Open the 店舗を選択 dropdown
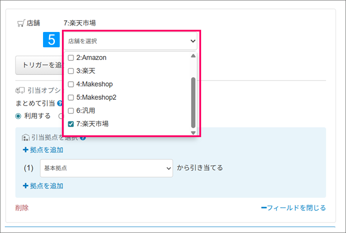346x233 pixels. point(132,41)
